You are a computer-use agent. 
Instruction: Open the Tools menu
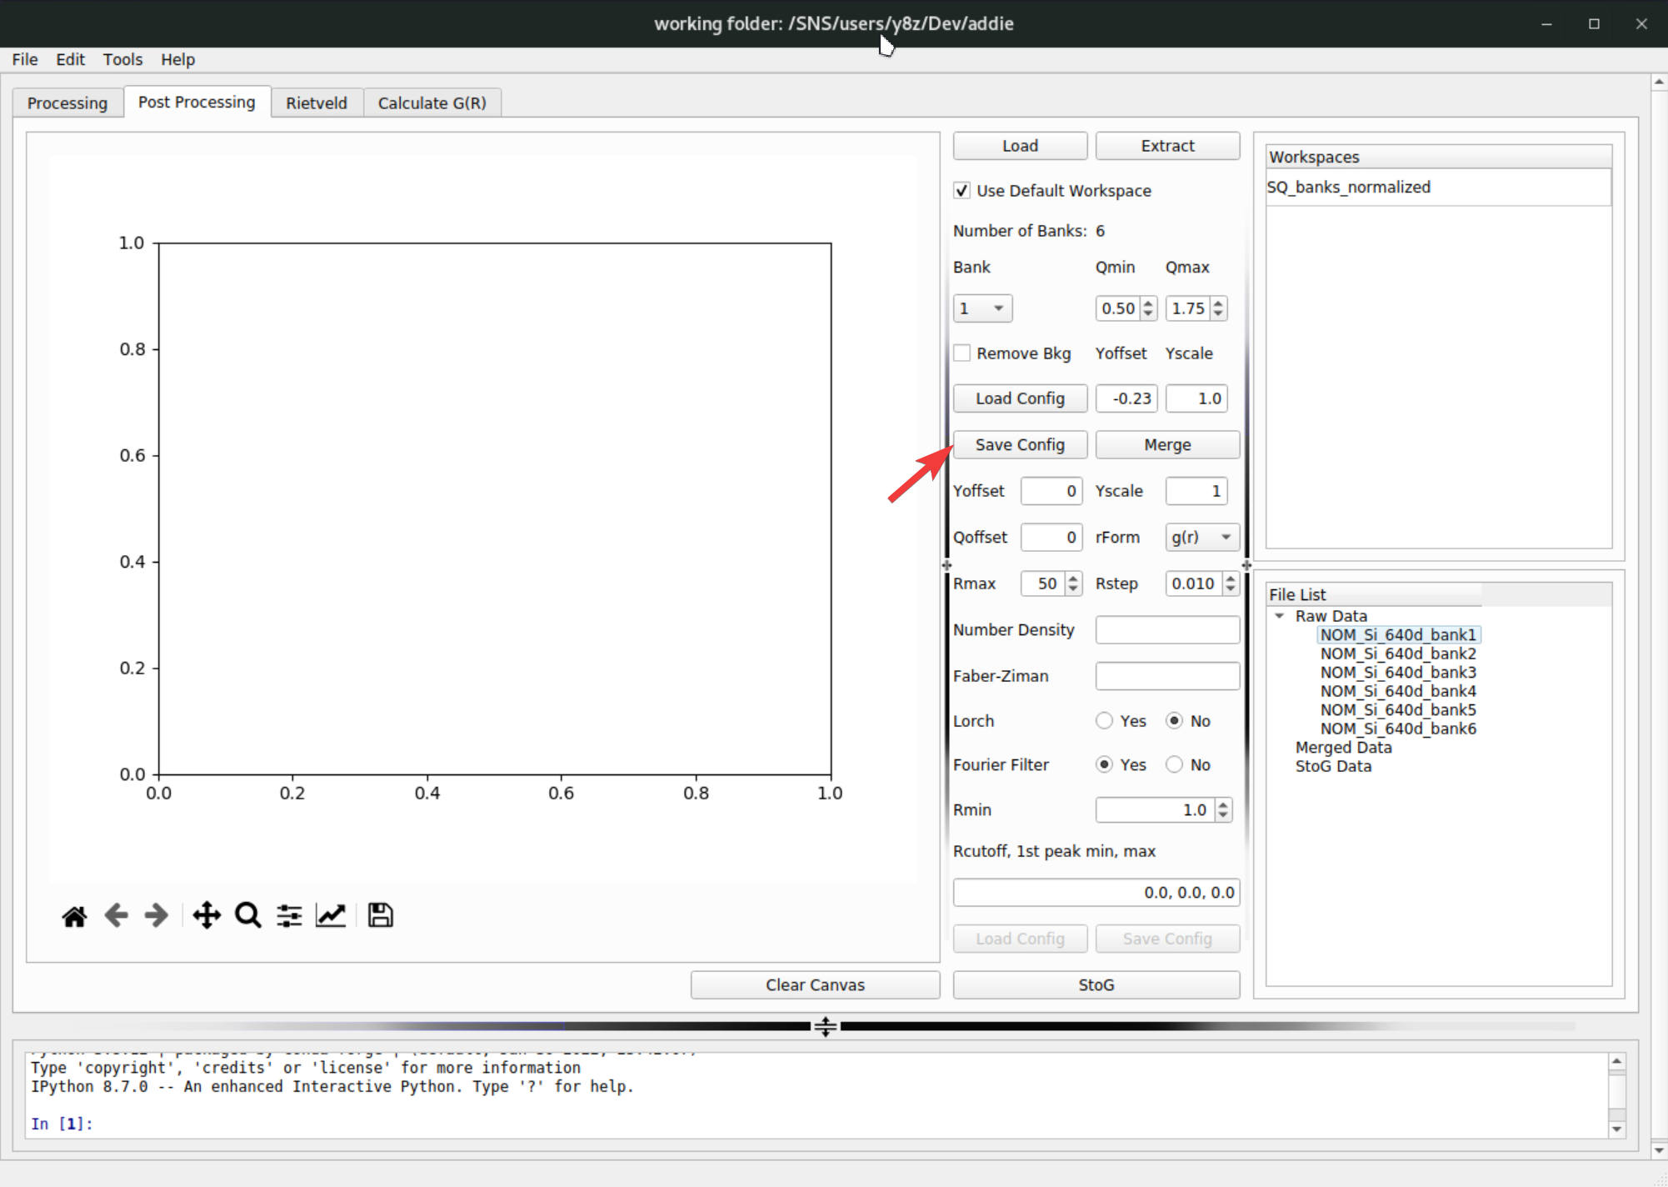click(x=122, y=59)
